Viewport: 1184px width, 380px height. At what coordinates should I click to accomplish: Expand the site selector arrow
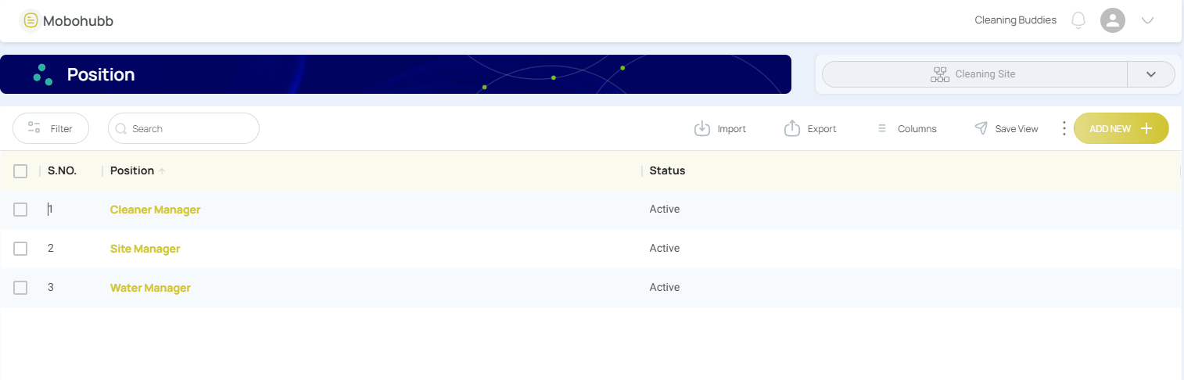click(1151, 74)
